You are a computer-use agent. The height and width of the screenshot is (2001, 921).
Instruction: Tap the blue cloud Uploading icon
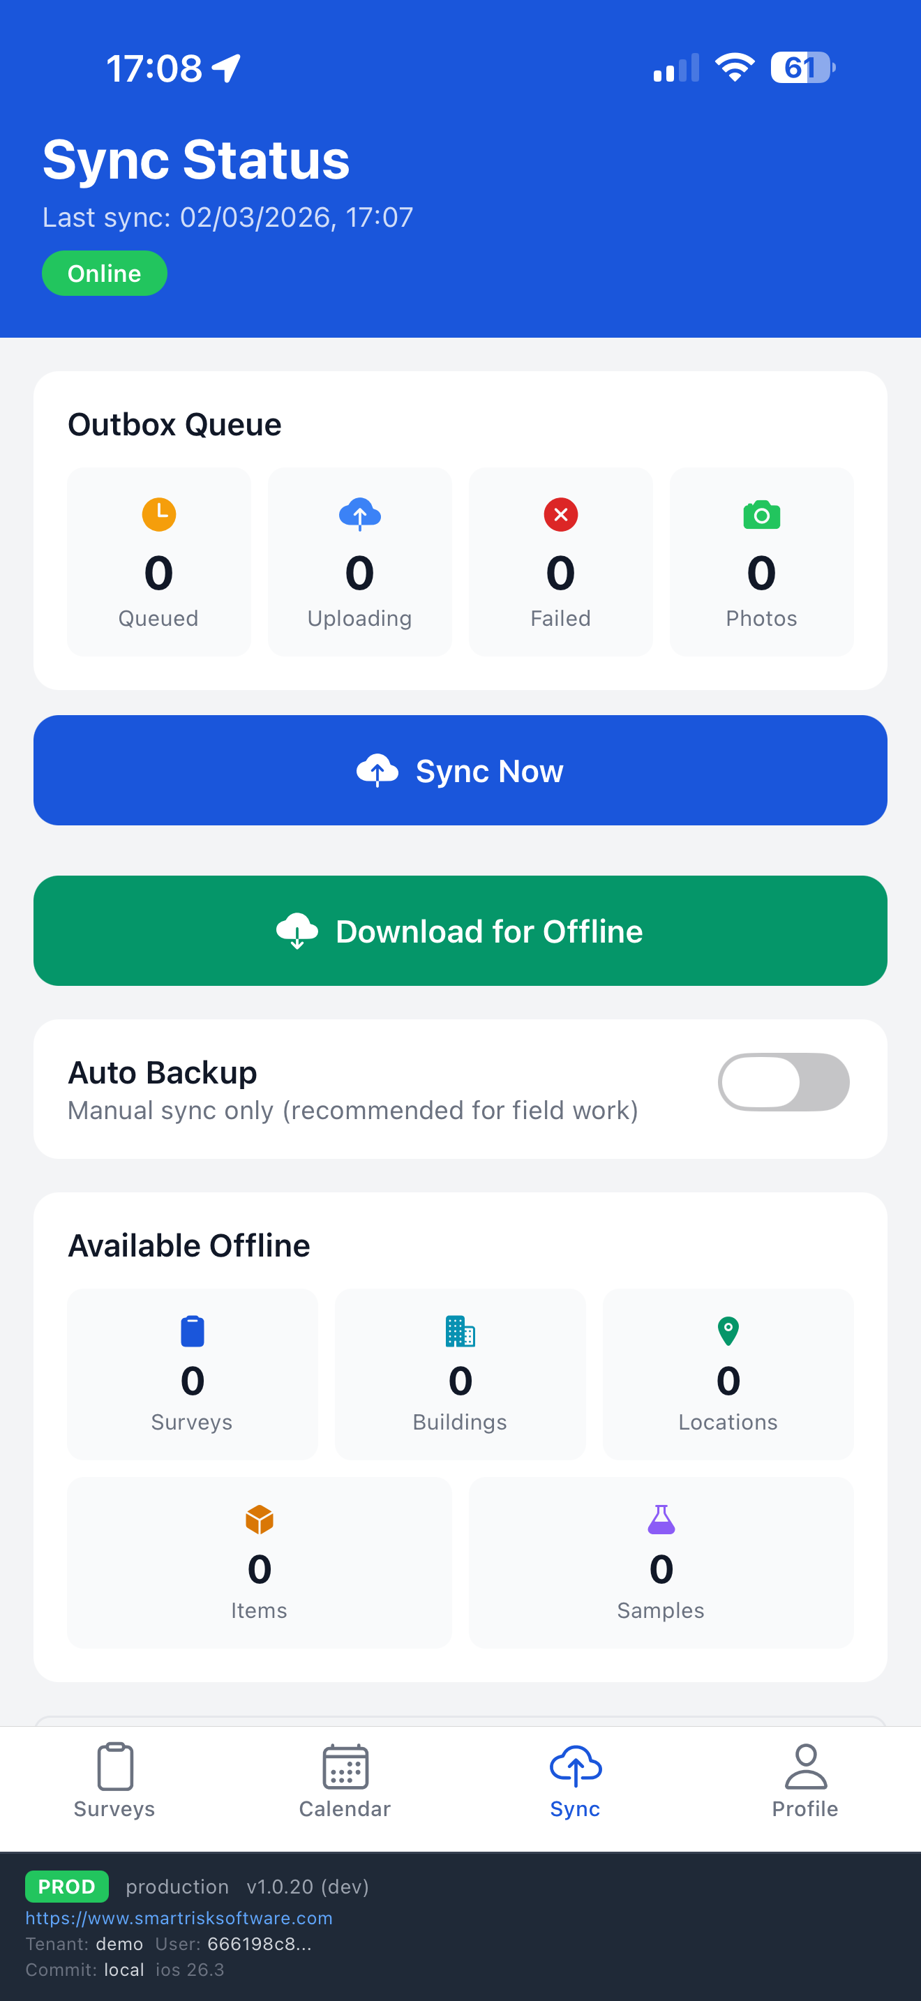[359, 514]
